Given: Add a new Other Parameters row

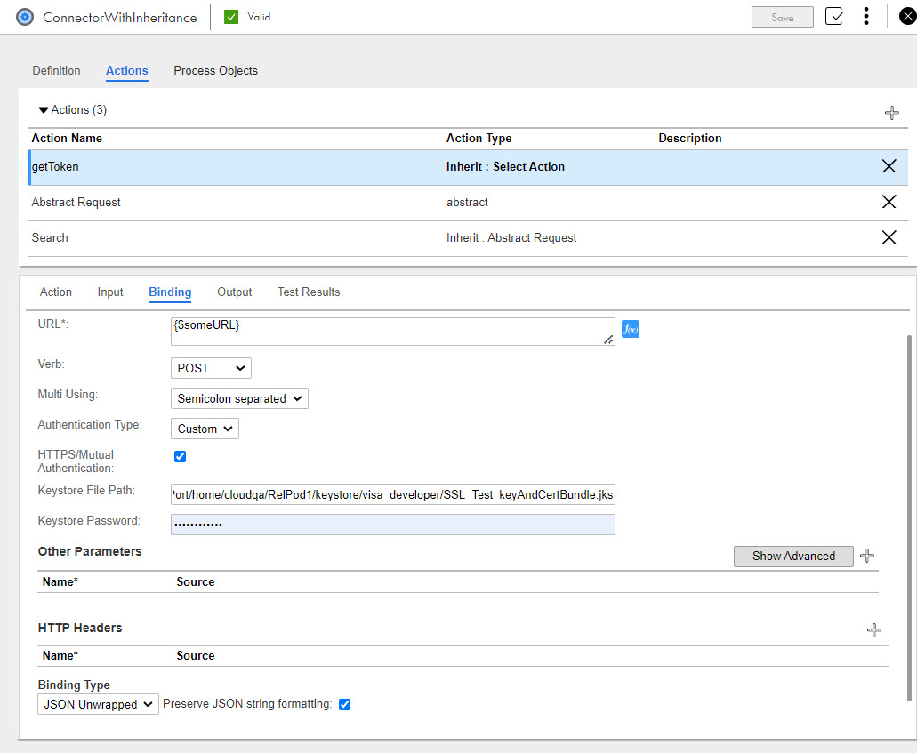Looking at the screenshot, I should pyautogui.click(x=867, y=556).
